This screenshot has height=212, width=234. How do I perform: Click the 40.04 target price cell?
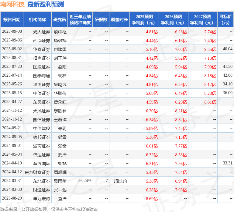click(227, 49)
